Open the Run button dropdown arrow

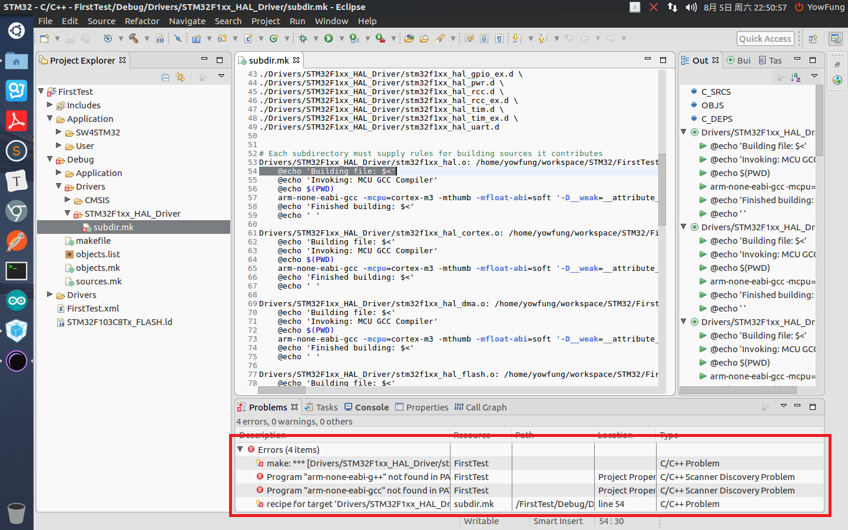(x=342, y=38)
